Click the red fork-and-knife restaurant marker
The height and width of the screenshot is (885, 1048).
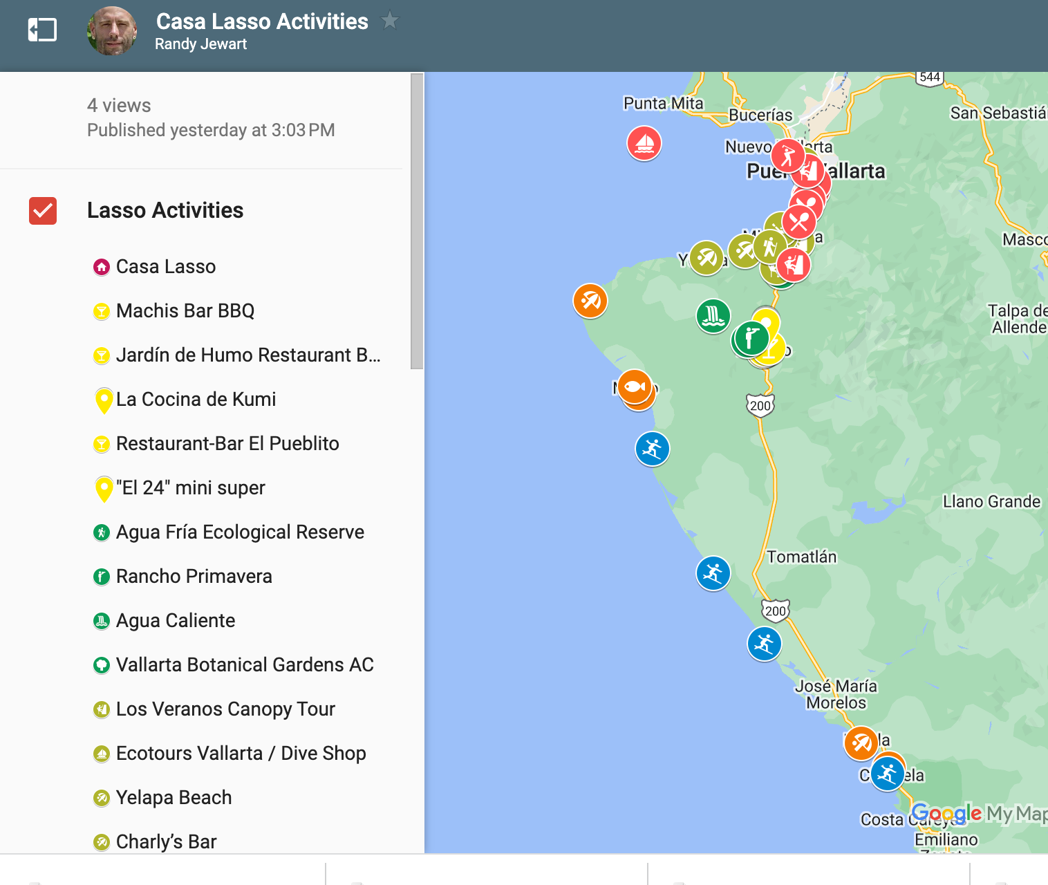pos(799,222)
